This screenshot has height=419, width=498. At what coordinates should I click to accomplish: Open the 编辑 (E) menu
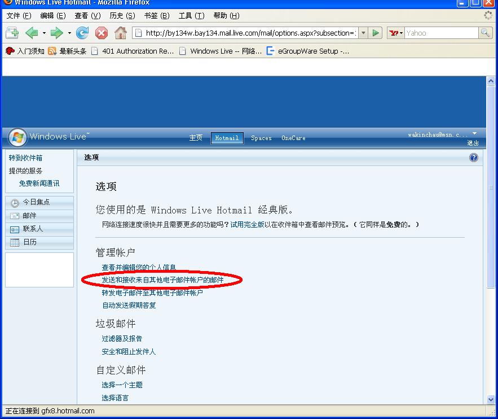tap(53, 16)
